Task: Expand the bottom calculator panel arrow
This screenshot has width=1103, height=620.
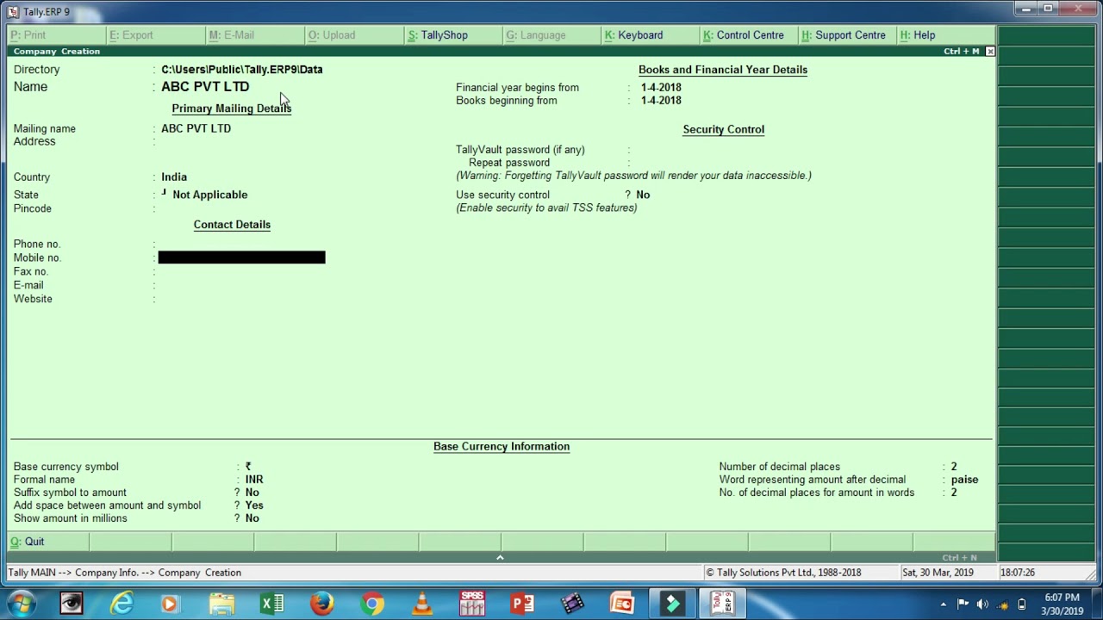Action: (500, 557)
